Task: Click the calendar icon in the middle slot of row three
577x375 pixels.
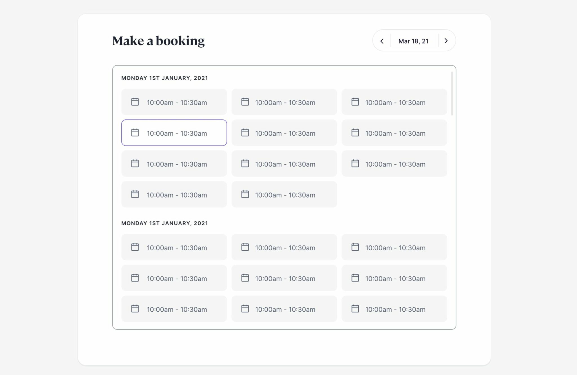Action: (x=245, y=163)
